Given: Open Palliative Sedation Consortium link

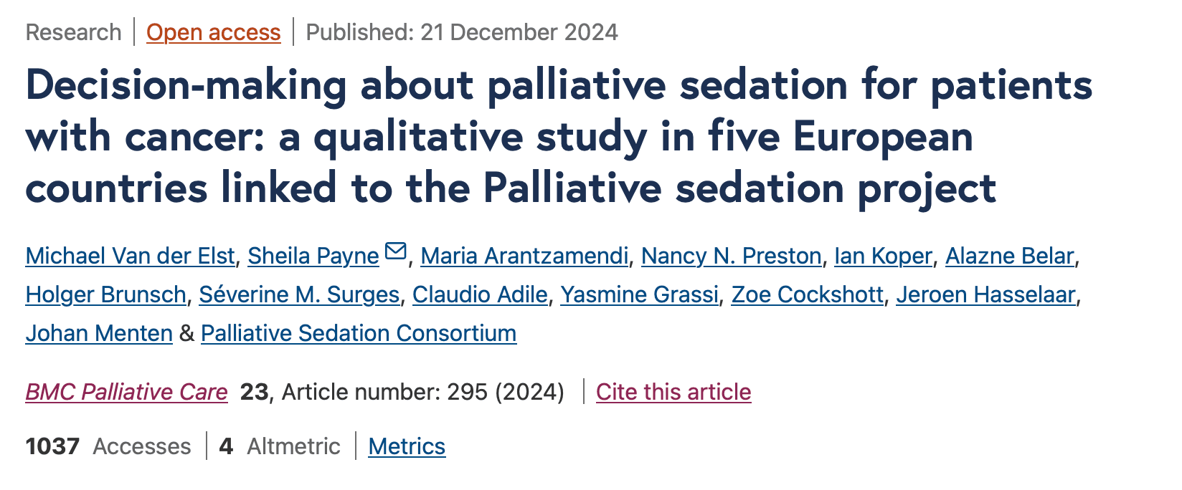Looking at the screenshot, I should tap(359, 333).
